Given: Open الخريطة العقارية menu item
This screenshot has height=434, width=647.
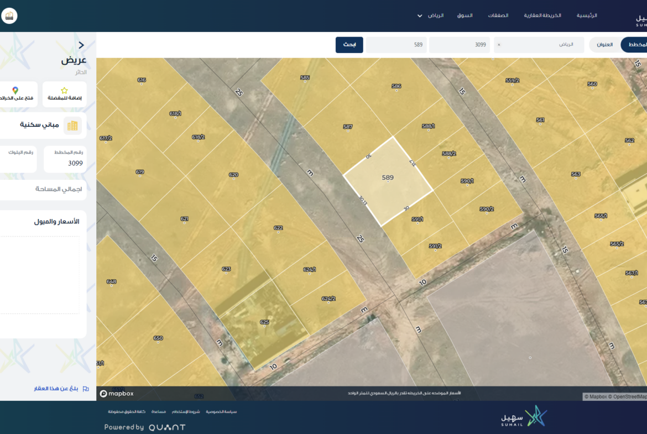Looking at the screenshot, I should tap(542, 15).
